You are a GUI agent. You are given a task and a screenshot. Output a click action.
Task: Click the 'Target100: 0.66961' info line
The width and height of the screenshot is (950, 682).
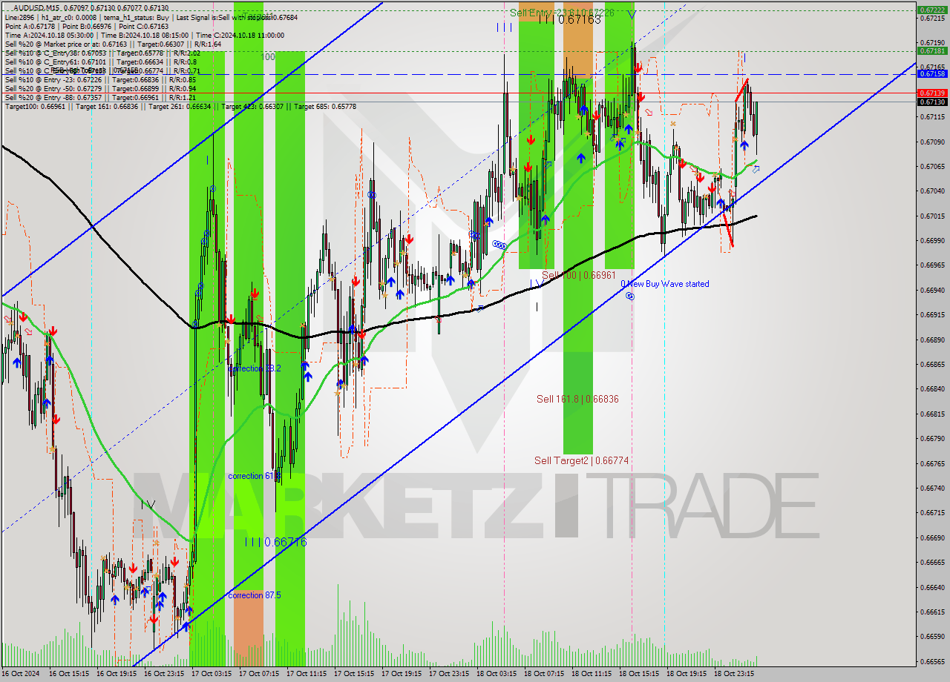pos(180,106)
